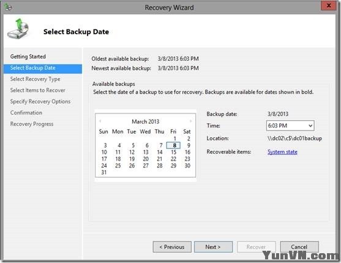Select March 1 in the calendar

174,139
